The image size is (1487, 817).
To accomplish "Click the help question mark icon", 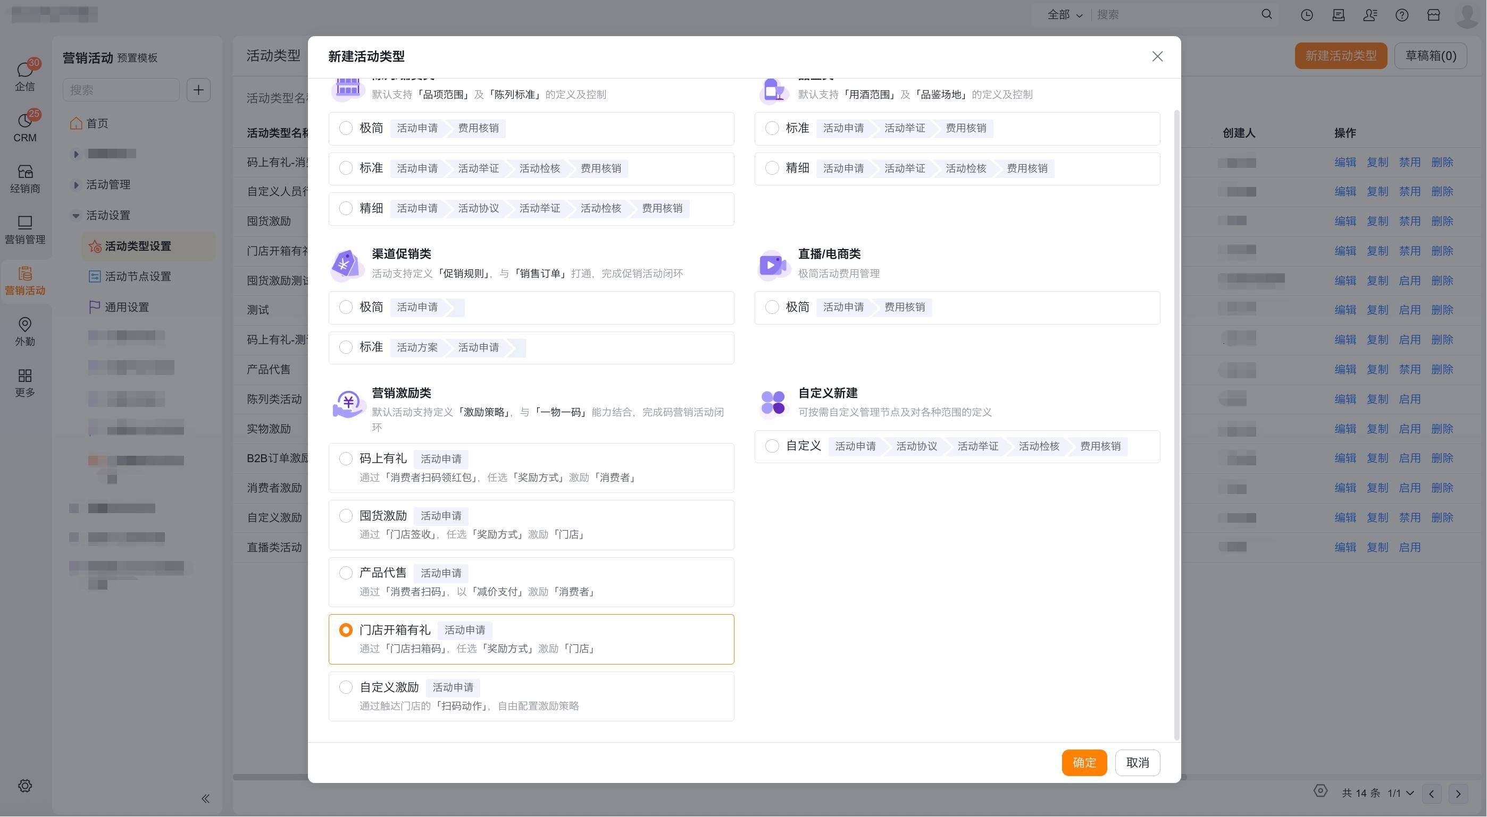I will pos(1401,15).
